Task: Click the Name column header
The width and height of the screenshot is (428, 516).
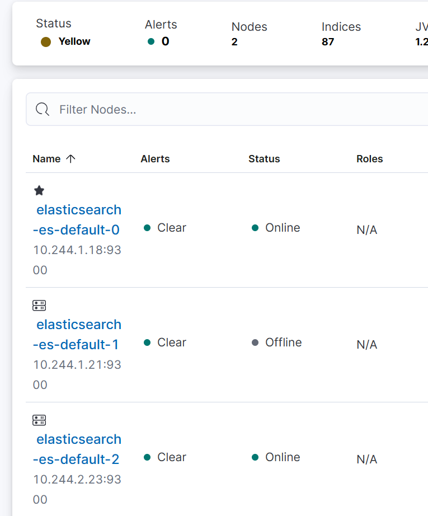Action: pyautogui.click(x=46, y=159)
